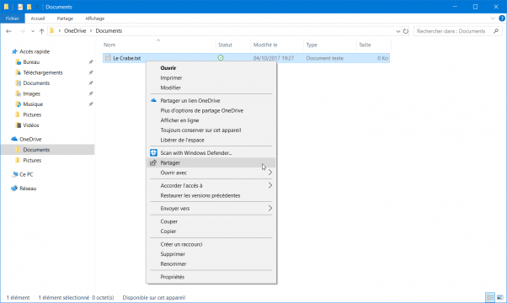
Task: Switch to the Accueil ribbon tab
Action: pyautogui.click(x=38, y=19)
